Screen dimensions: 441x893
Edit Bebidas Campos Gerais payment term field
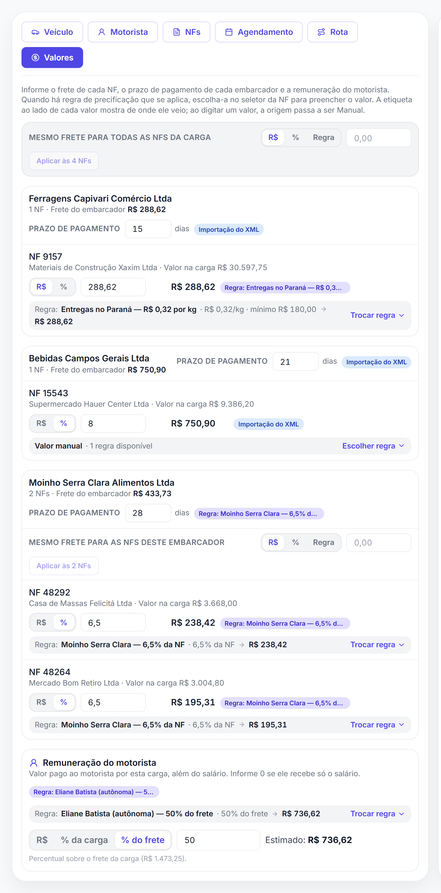[x=296, y=362]
